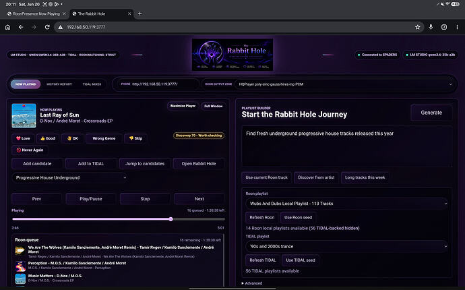Open the '90s and 2000s trance TIDAL dropdown

click(347, 246)
